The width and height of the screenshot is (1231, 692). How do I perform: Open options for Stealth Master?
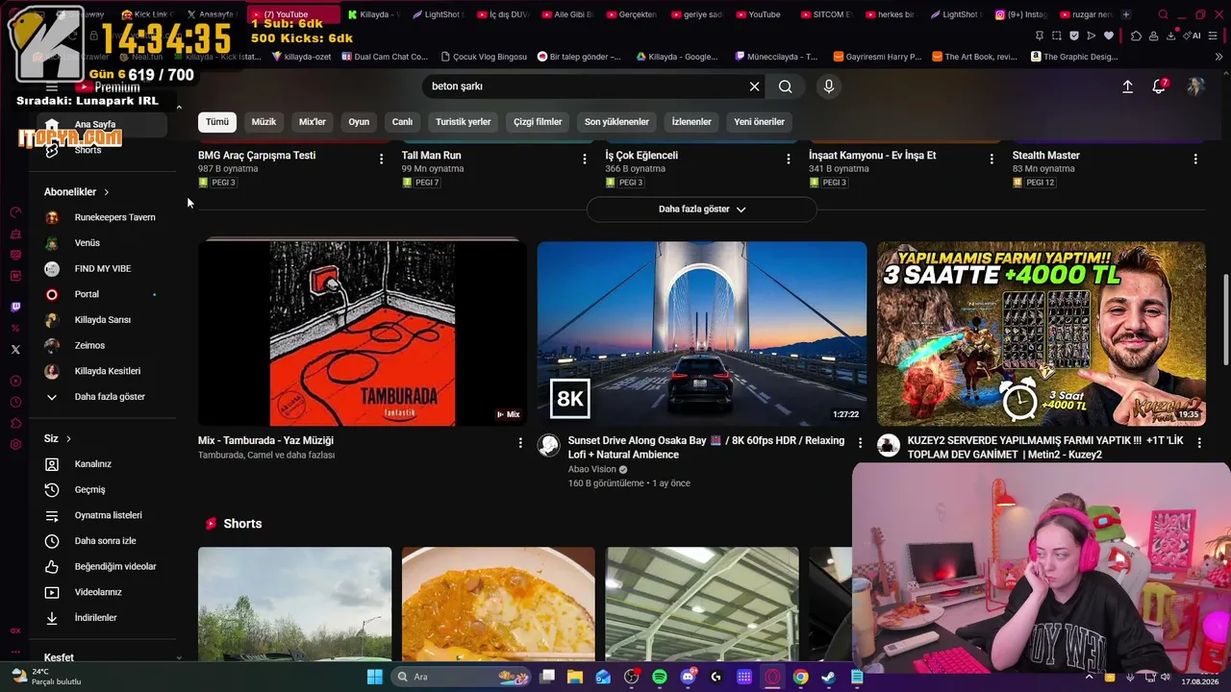[1195, 159]
